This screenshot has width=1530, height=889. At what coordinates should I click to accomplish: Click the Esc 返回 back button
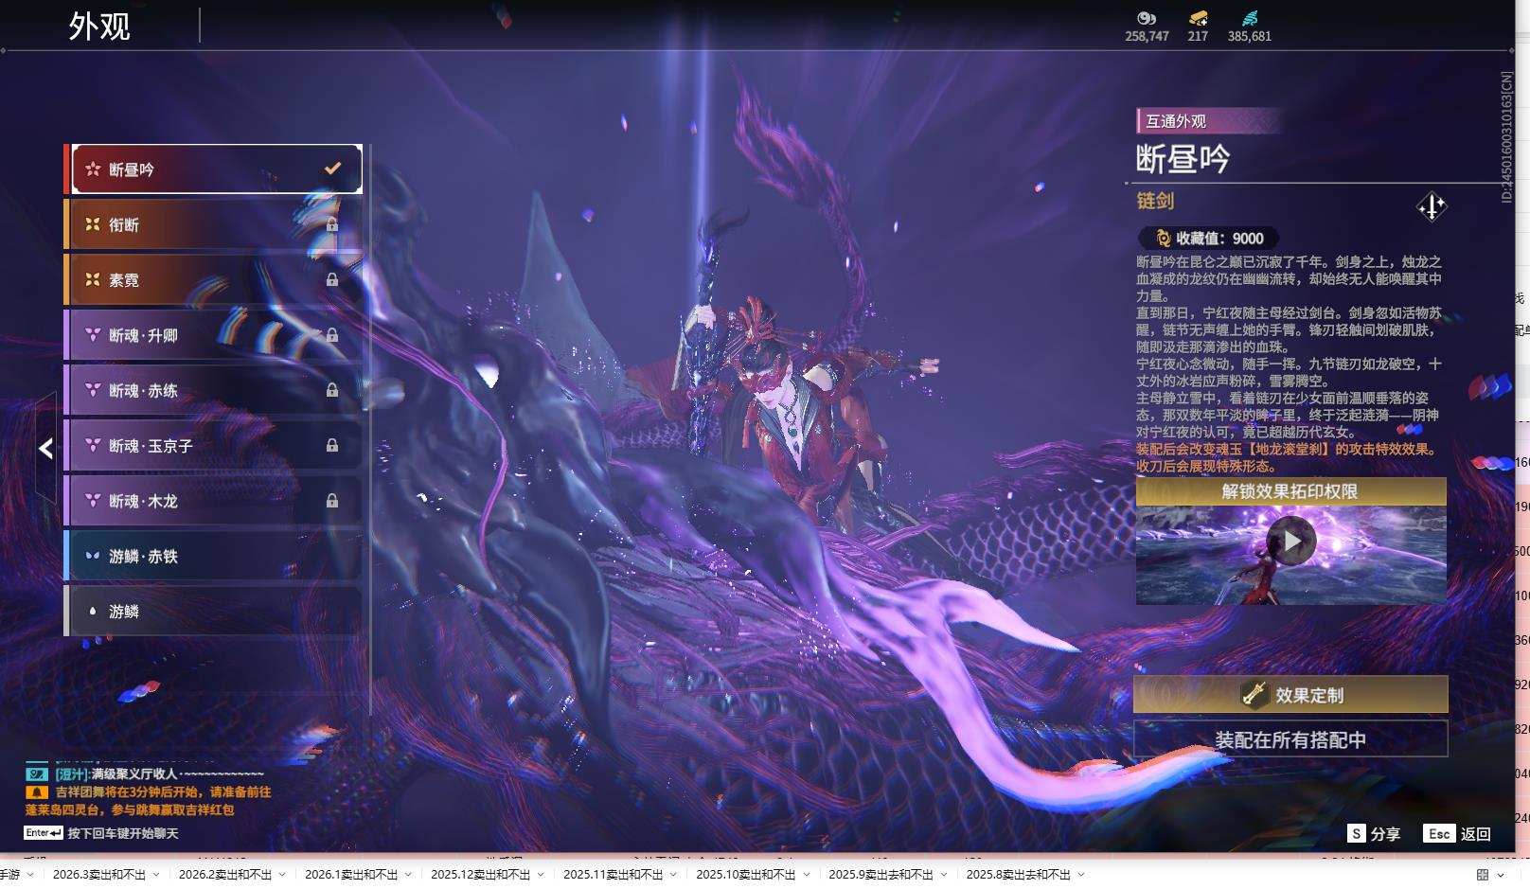(x=1458, y=834)
